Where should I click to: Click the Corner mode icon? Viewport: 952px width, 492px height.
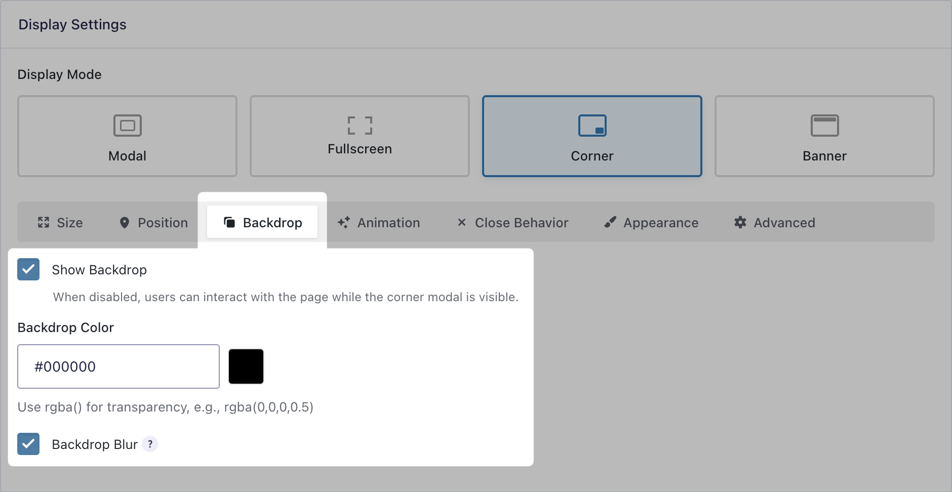[x=592, y=126]
